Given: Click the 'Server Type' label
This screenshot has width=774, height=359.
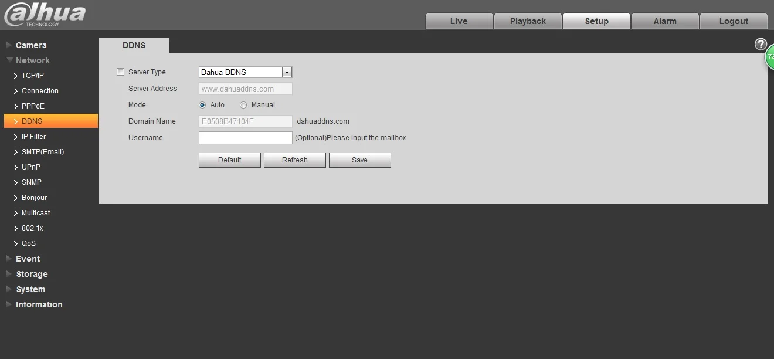Looking at the screenshot, I should (147, 72).
